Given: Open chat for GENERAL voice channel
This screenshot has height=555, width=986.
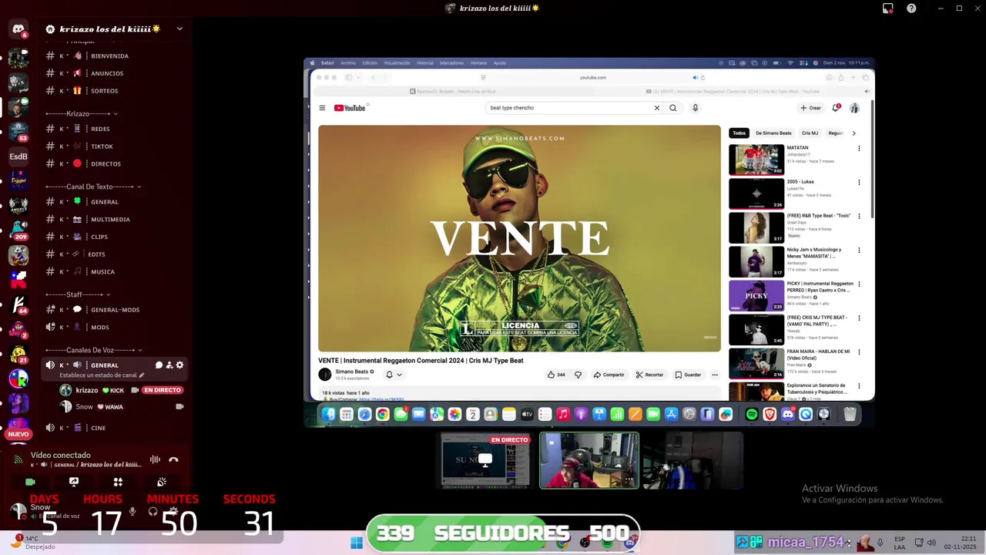Looking at the screenshot, I should 159,365.
